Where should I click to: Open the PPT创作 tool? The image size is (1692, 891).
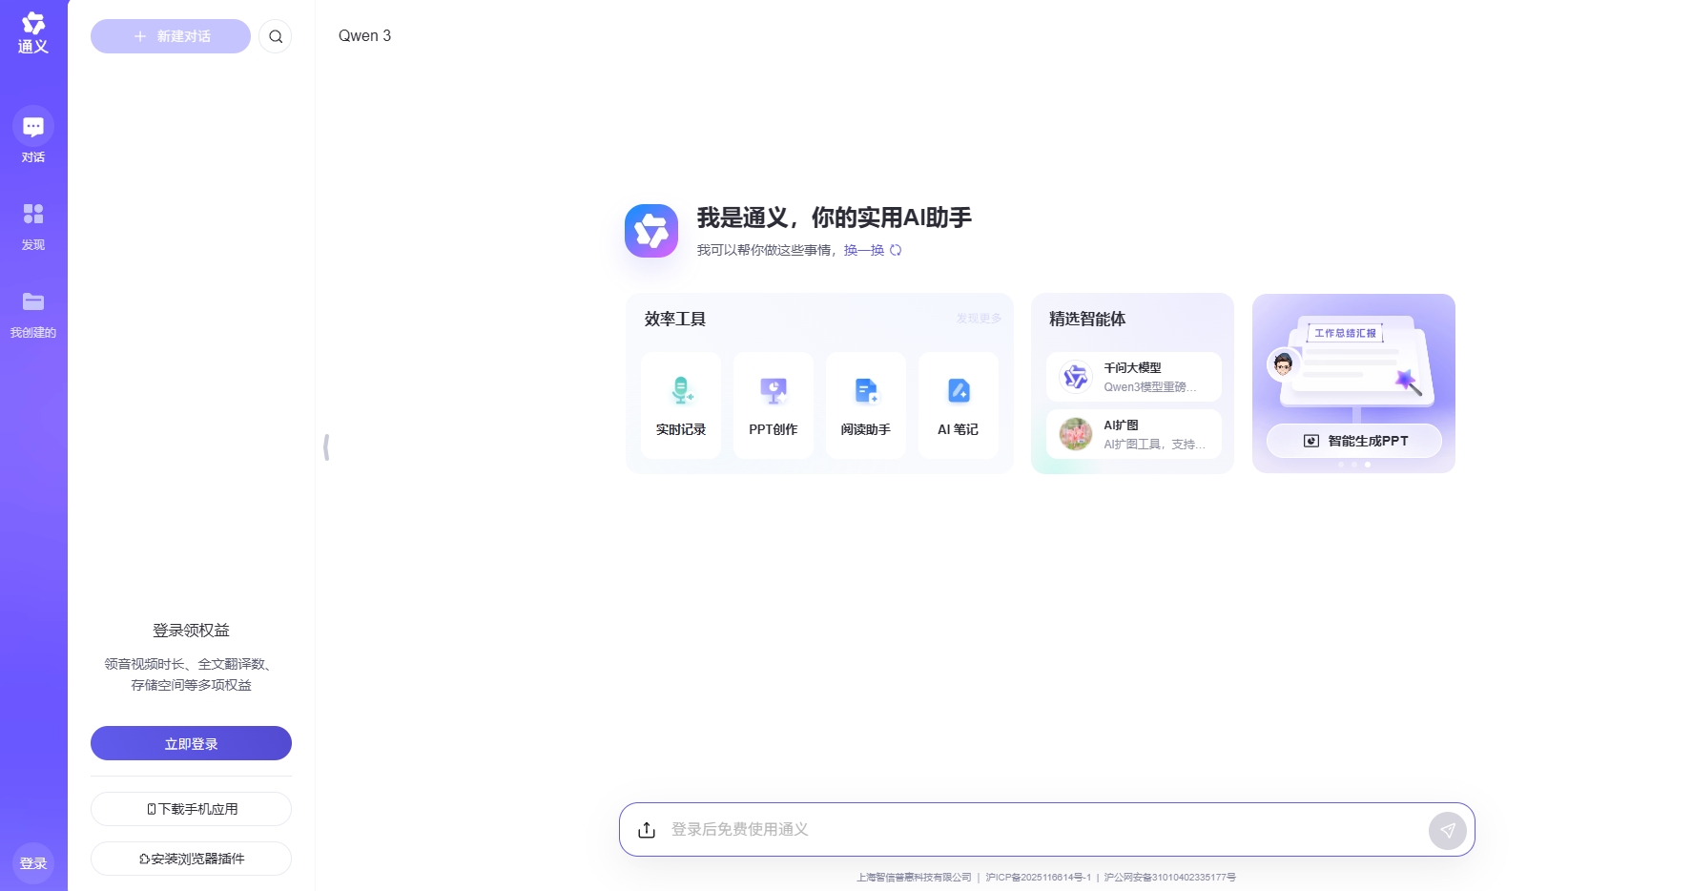(x=774, y=405)
